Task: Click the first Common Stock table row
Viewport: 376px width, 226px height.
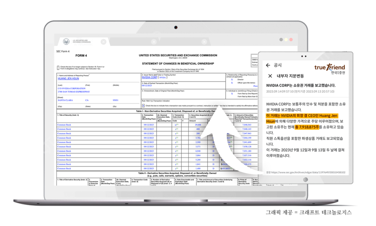Action: 64,125
